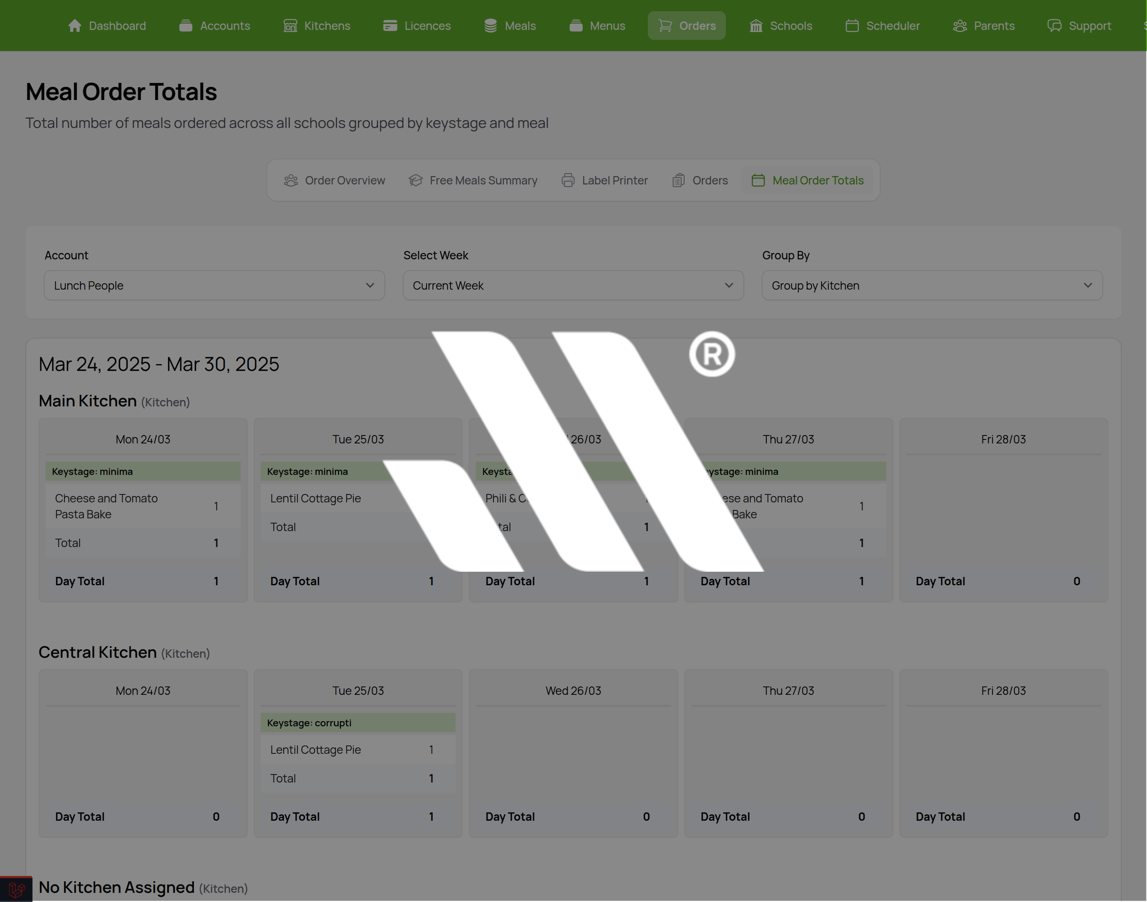
Task: Select the Meal Order Totals tab
Action: click(x=808, y=180)
